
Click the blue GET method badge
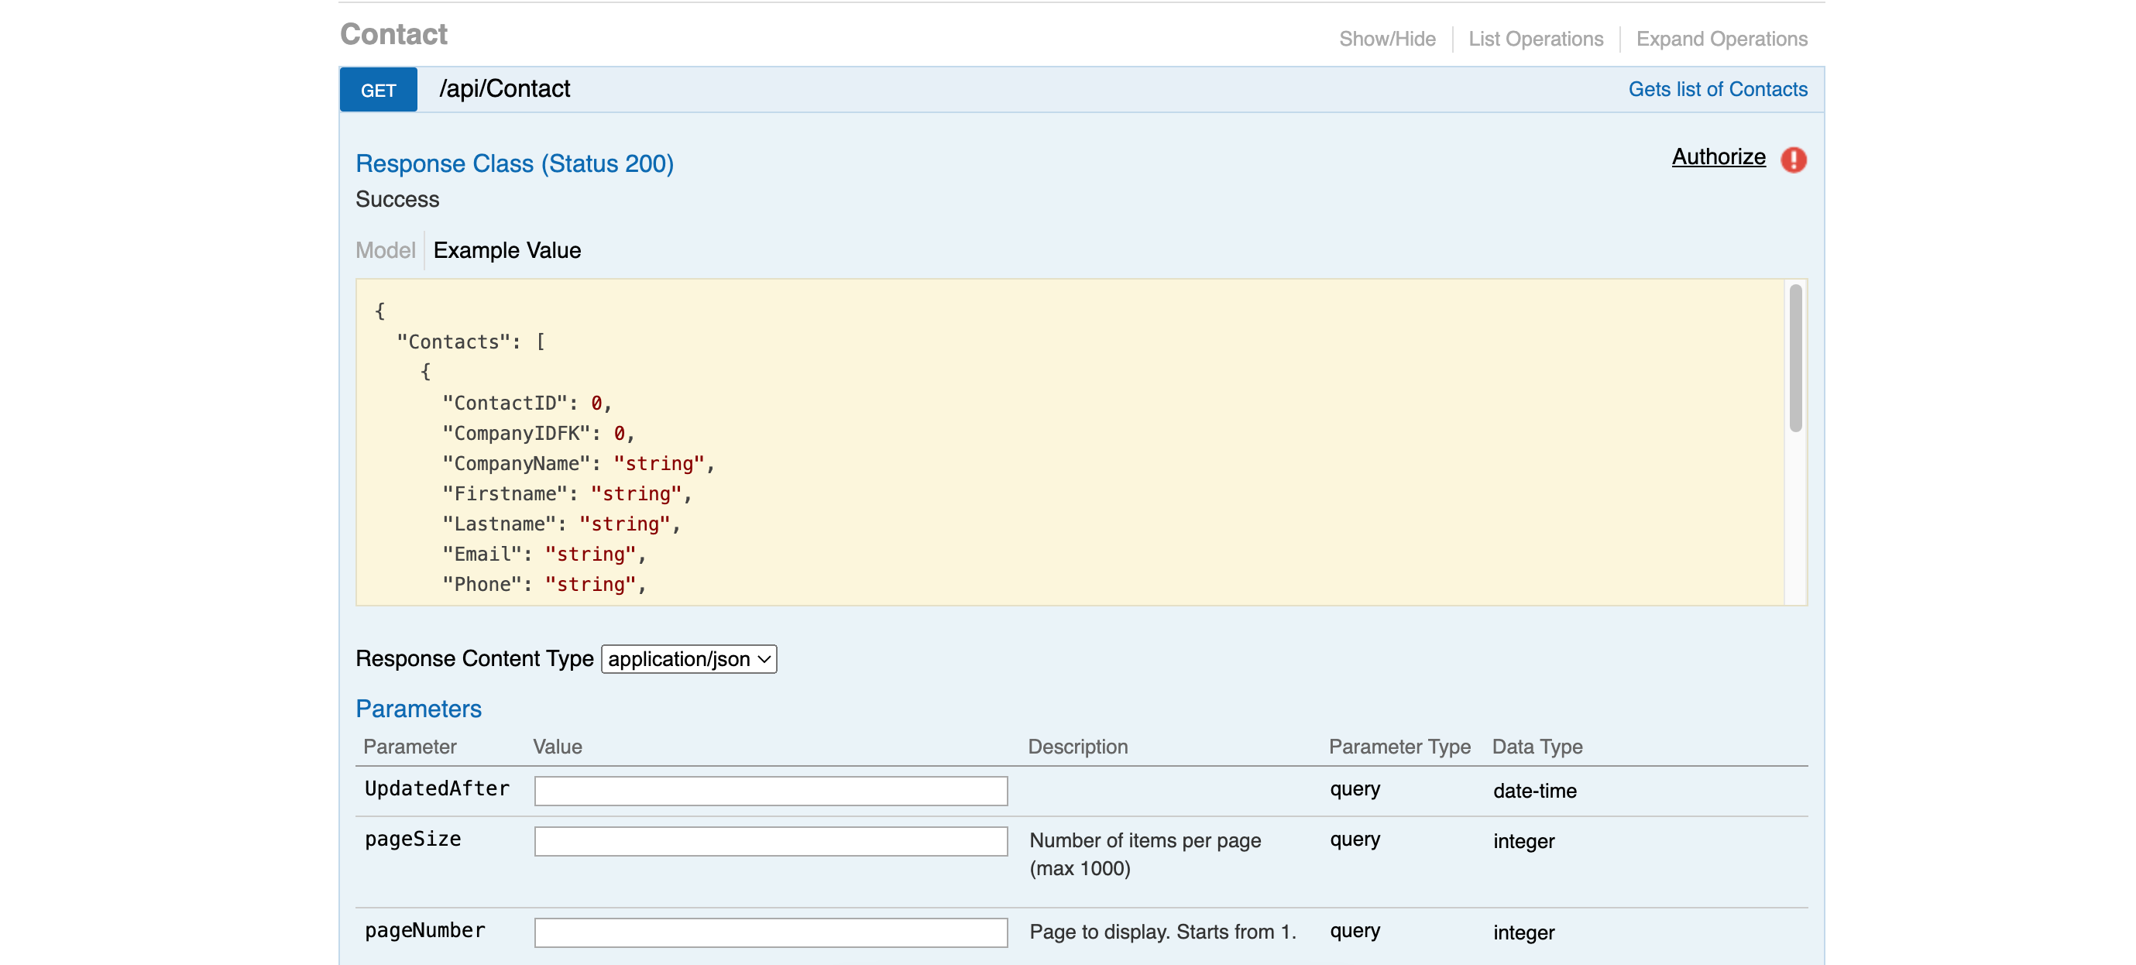click(x=378, y=90)
